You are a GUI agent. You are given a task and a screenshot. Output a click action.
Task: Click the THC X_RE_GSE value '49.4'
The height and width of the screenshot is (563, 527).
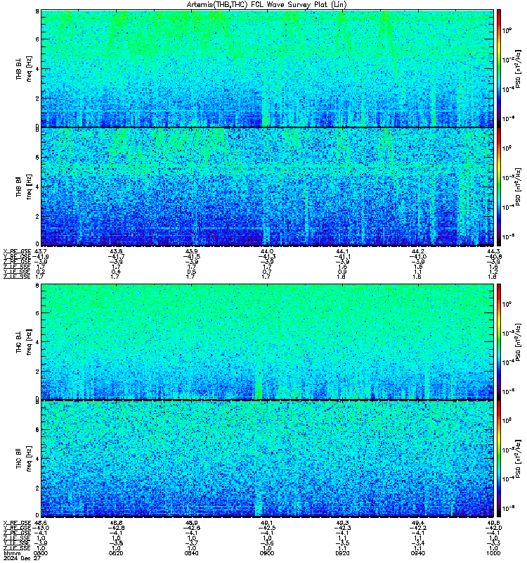point(418,523)
